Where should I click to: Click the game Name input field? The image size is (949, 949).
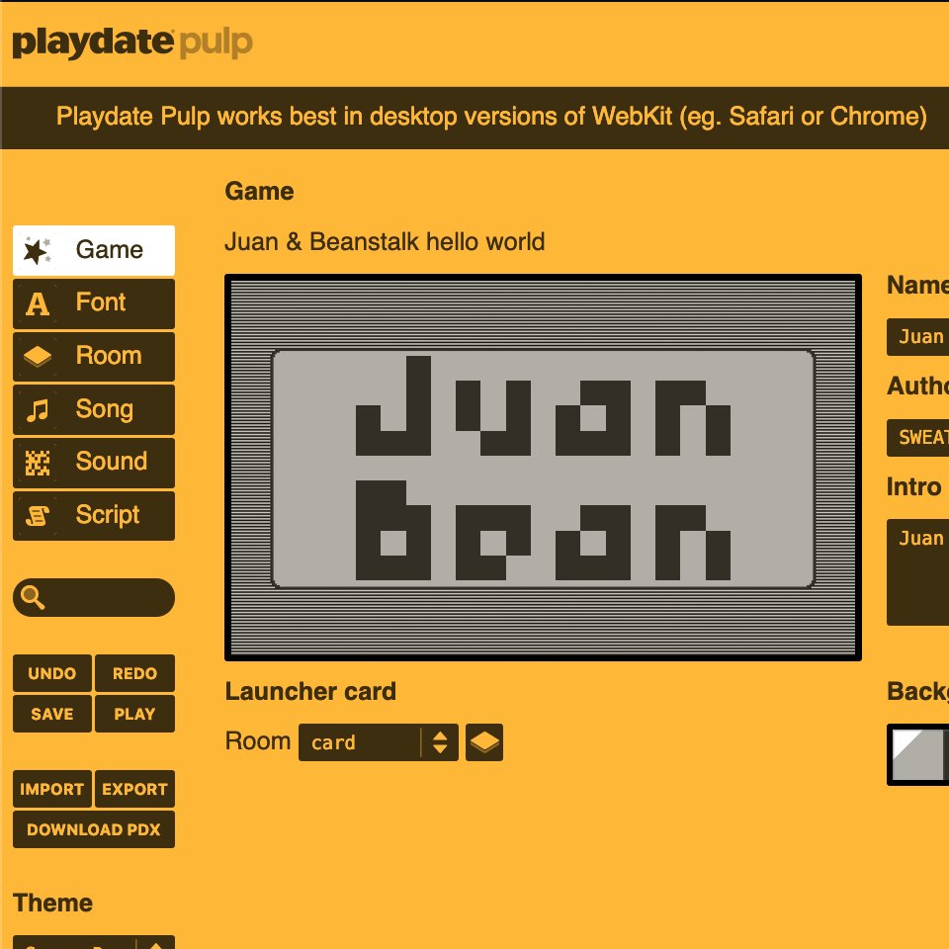point(919,337)
